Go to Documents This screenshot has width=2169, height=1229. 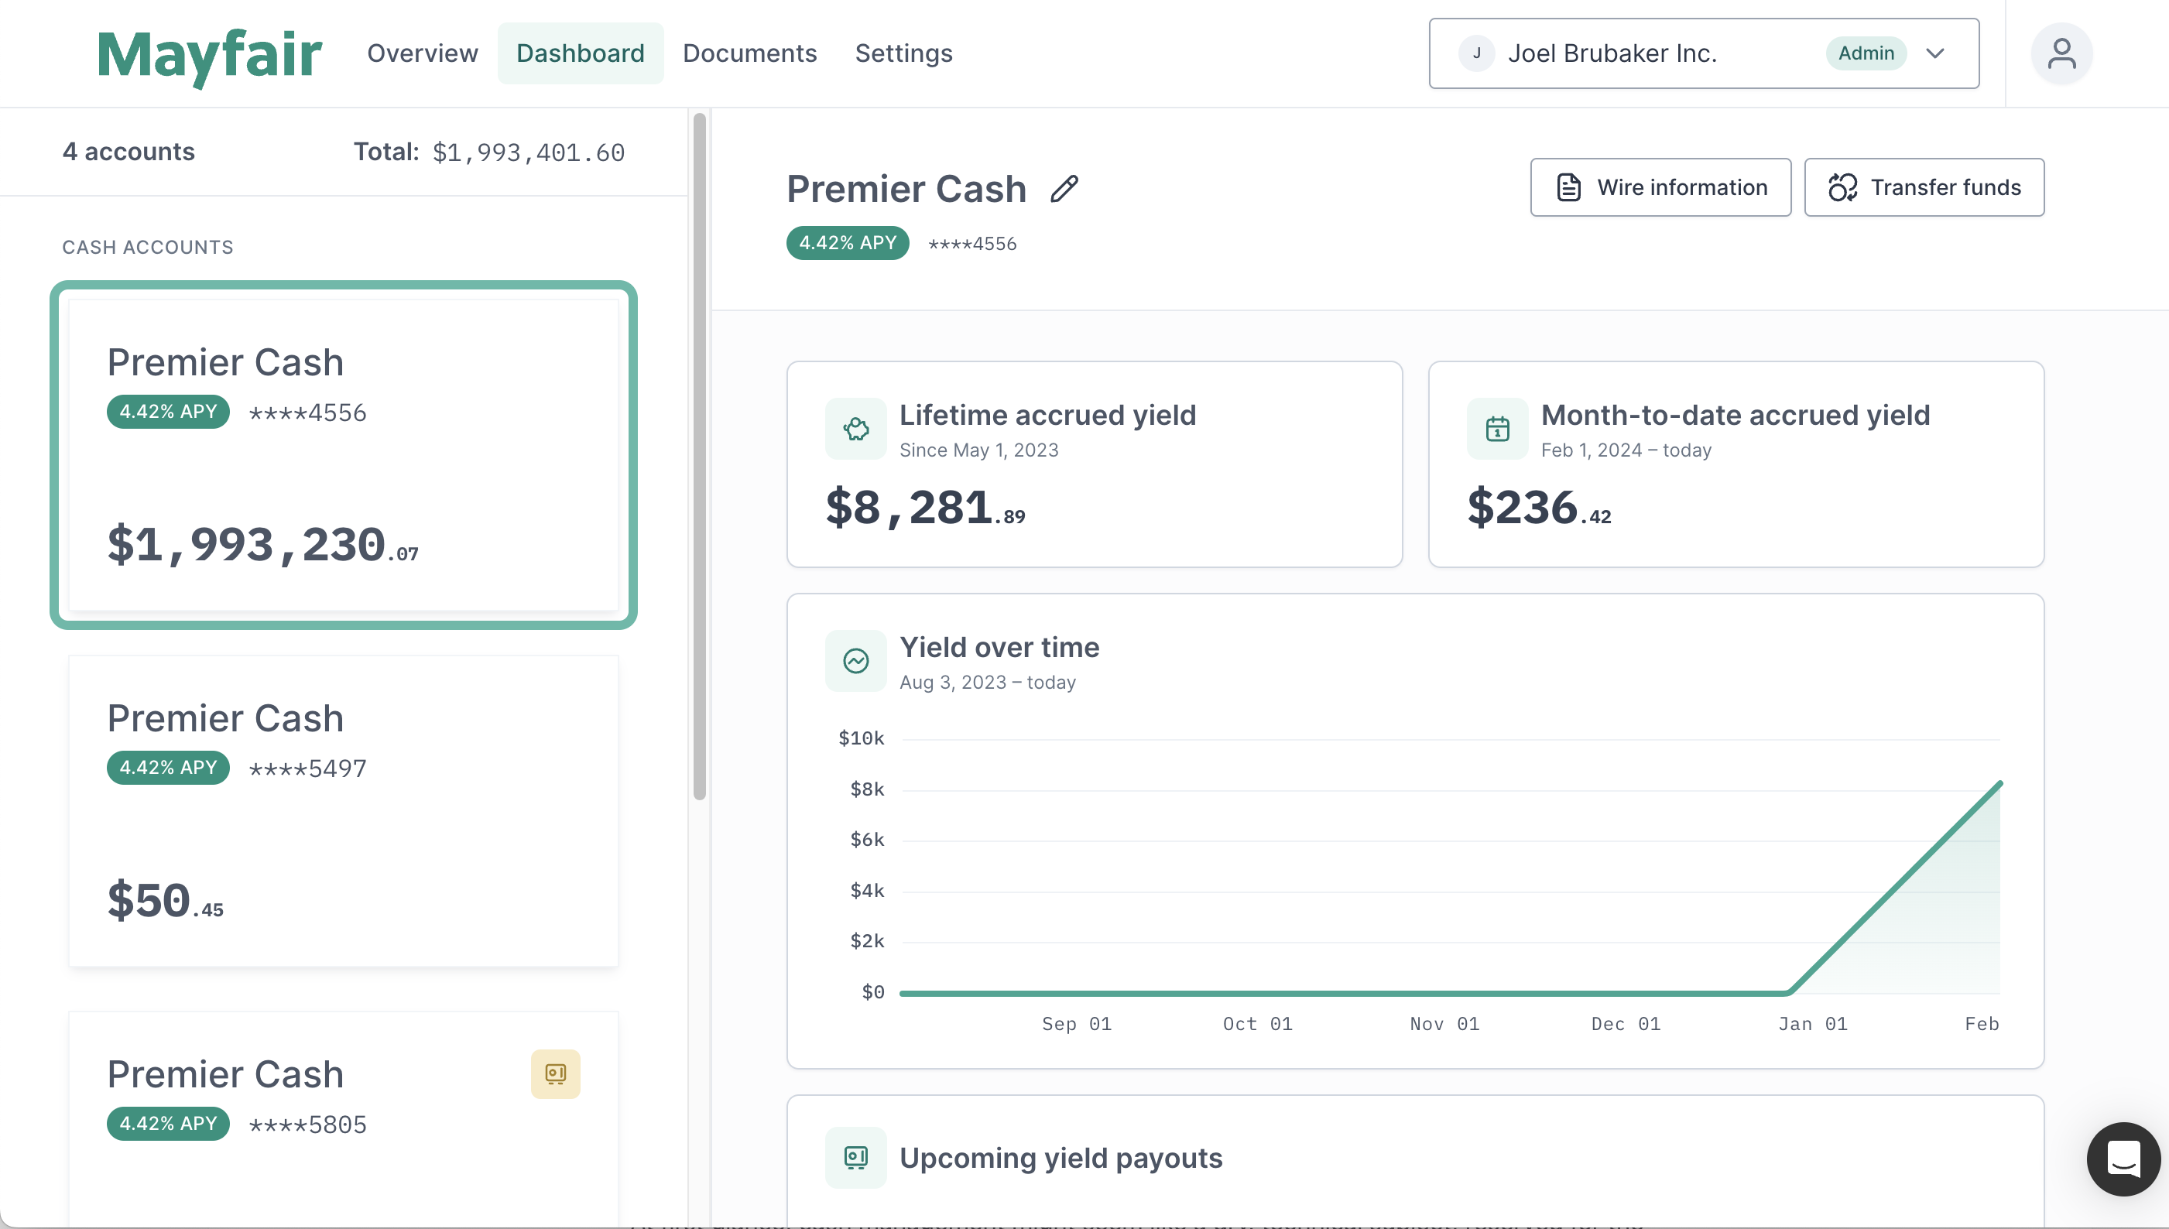[750, 53]
